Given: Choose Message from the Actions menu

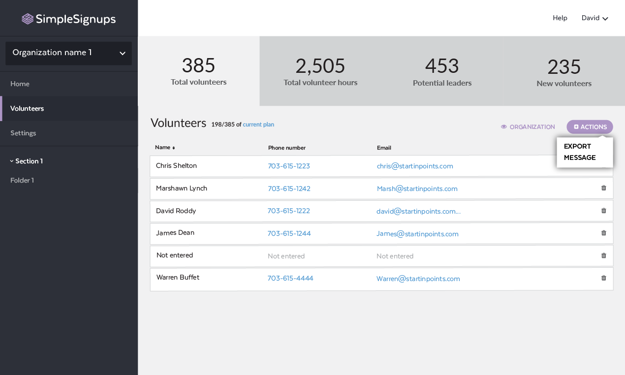Looking at the screenshot, I should click(580, 157).
